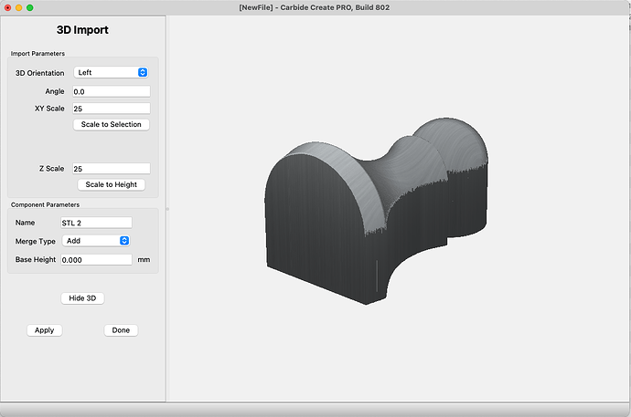Expand the Merge Type dropdown

pos(96,241)
